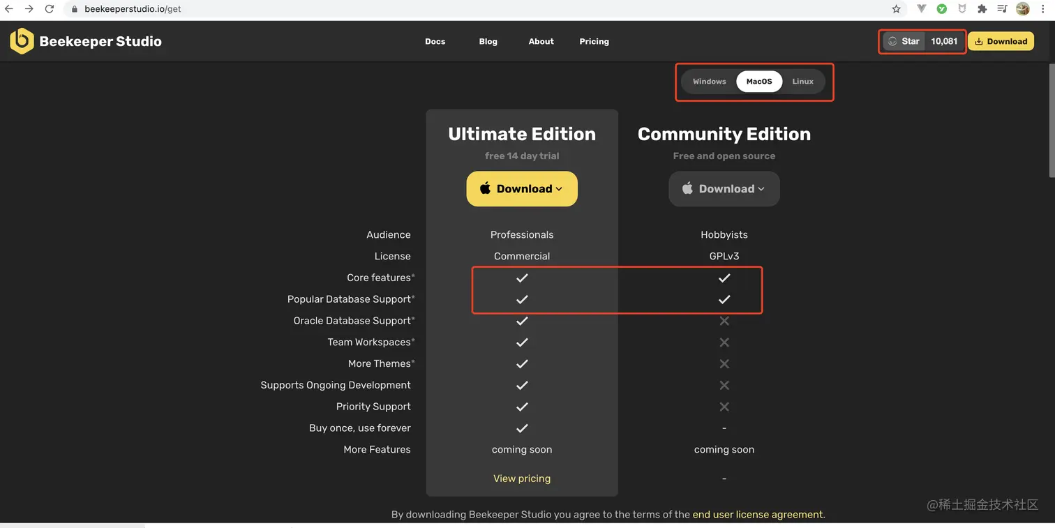This screenshot has height=528, width=1055.
Task: Select the Linux platform option
Action: [x=803, y=82]
